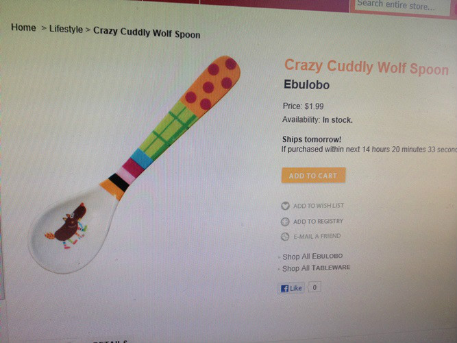Screen dimensions: 457x343
Task: Click the Crazy Cuddly Wolf Spoon breadcrumb
Action: pos(147,32)
